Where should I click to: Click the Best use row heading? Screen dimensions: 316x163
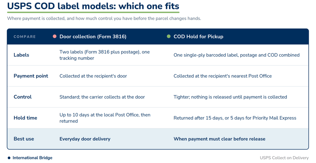point(24,139)
